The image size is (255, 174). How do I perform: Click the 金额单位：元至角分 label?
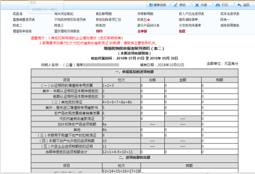[x=222, y=64]
